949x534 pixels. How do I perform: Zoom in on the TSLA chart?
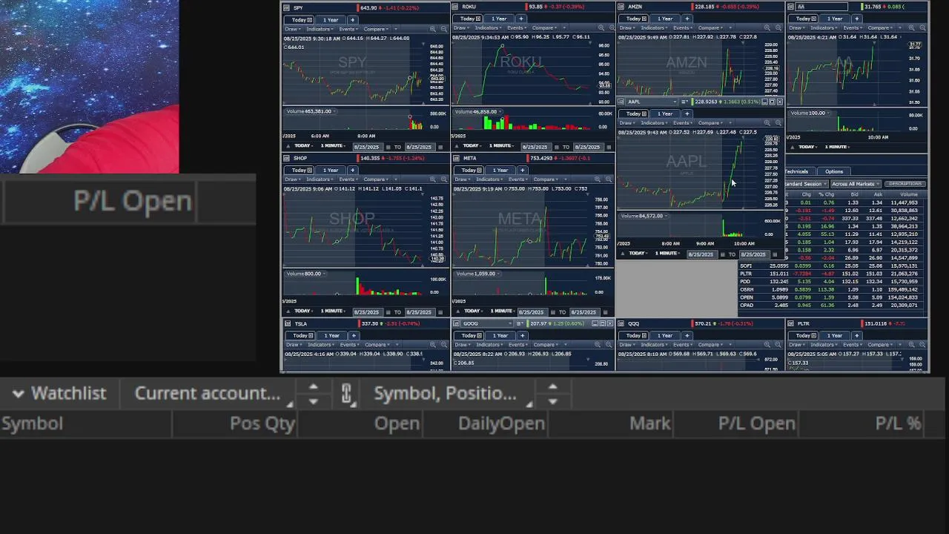pyautogui.click(x=432, y=344)
